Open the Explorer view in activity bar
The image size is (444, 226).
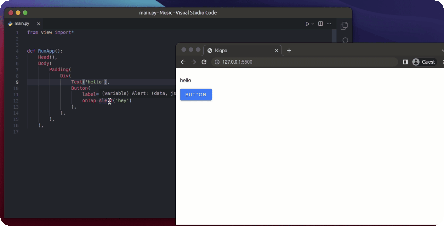coord(344,26)
